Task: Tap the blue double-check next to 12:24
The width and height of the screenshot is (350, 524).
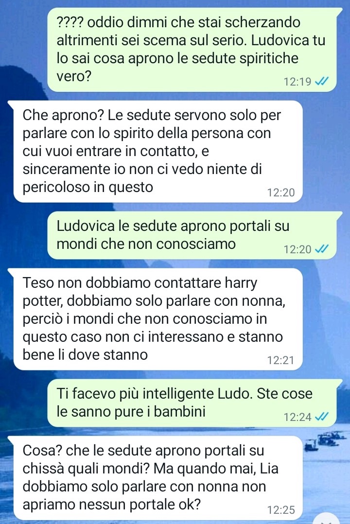Action: (322, 417)
